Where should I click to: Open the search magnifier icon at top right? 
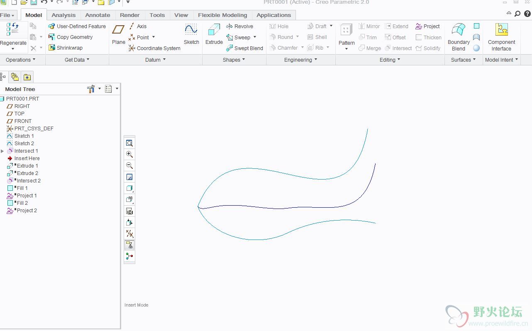517,14
